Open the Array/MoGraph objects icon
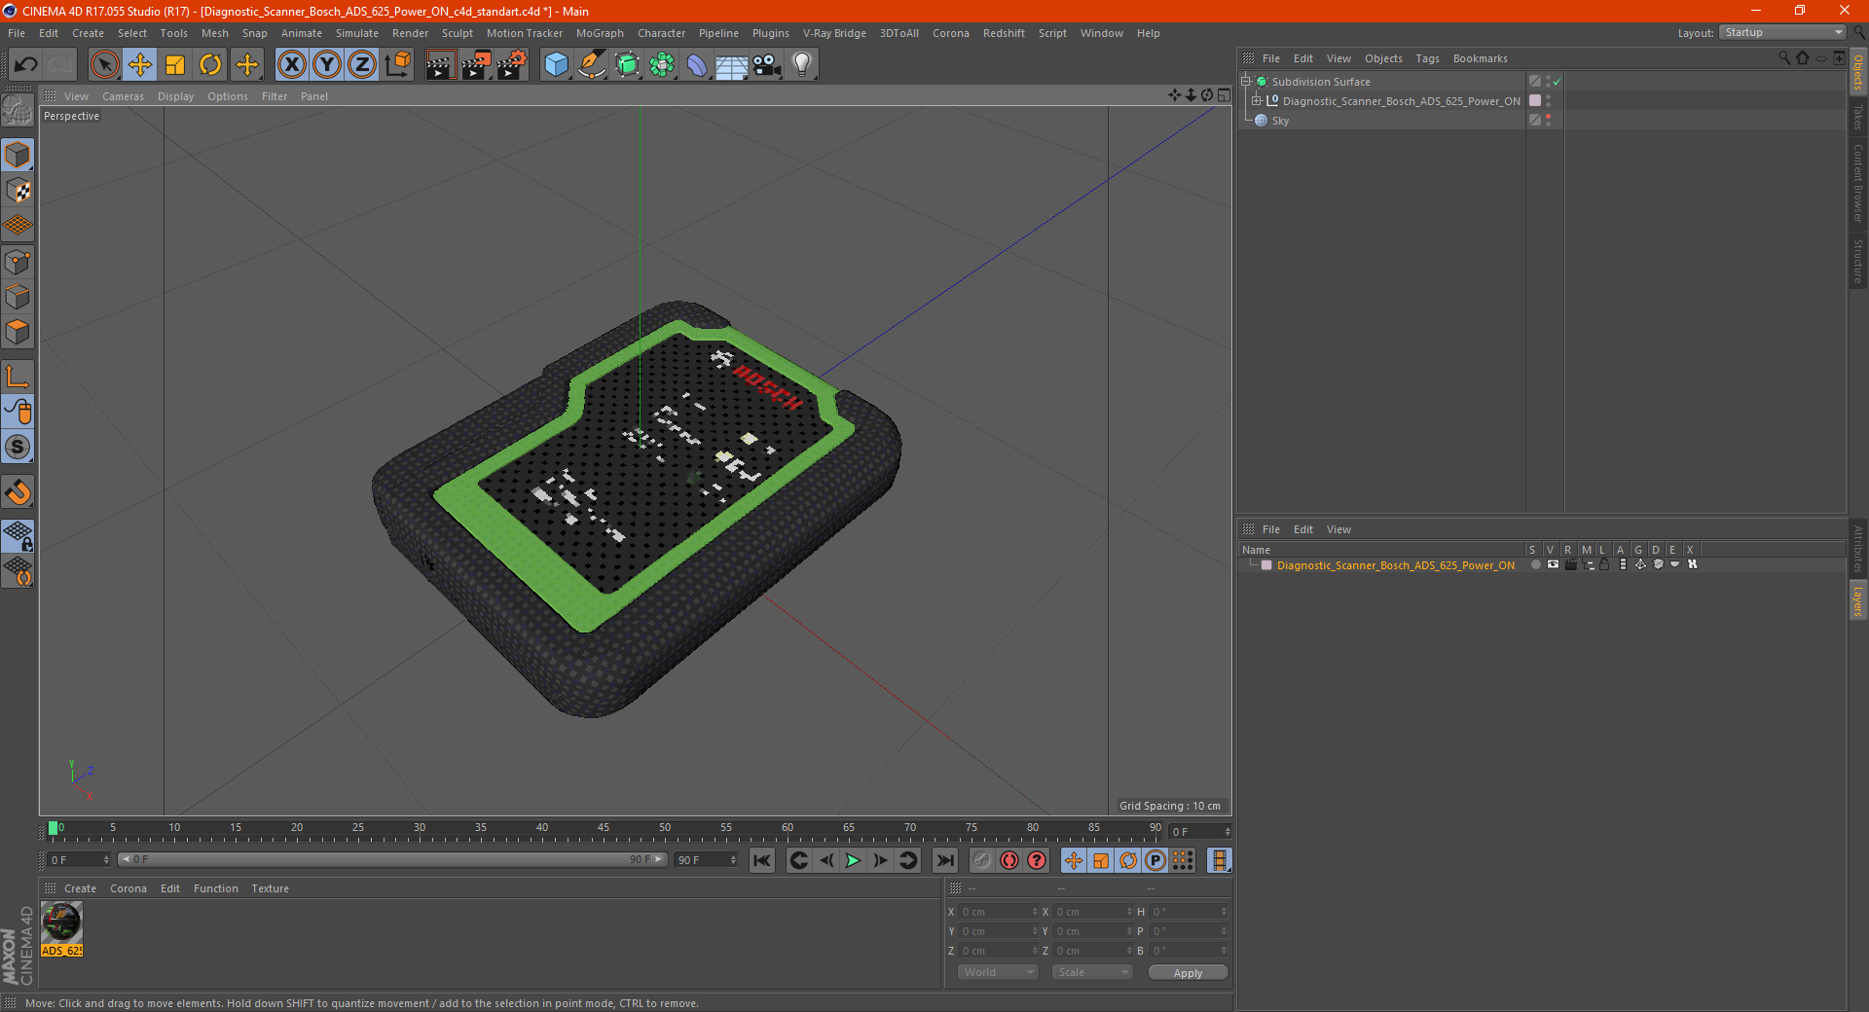 pyautogui.click(x=662, y=65)
